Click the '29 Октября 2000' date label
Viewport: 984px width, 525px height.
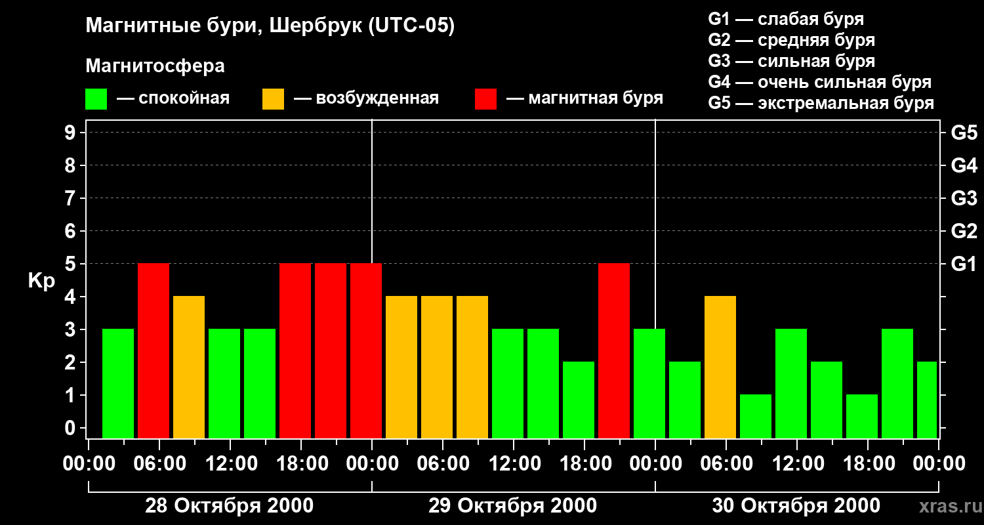512,506
